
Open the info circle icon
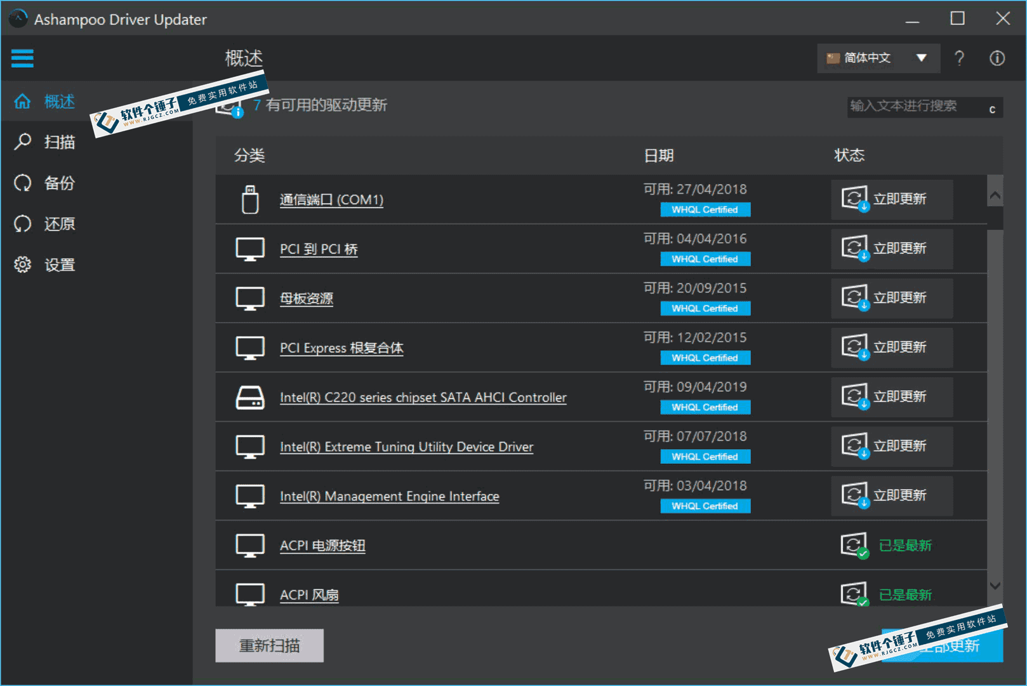pos(997,58)
